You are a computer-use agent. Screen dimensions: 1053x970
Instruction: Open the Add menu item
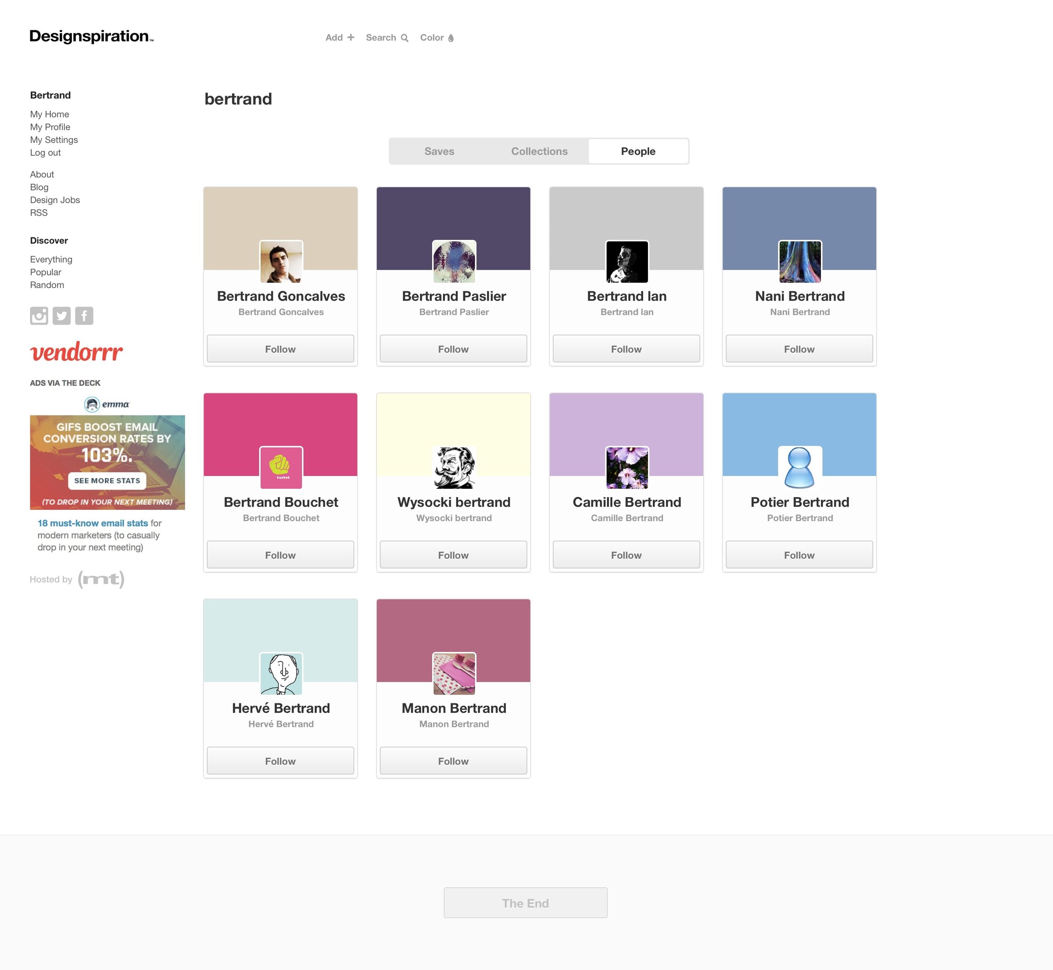coord(340,37)
